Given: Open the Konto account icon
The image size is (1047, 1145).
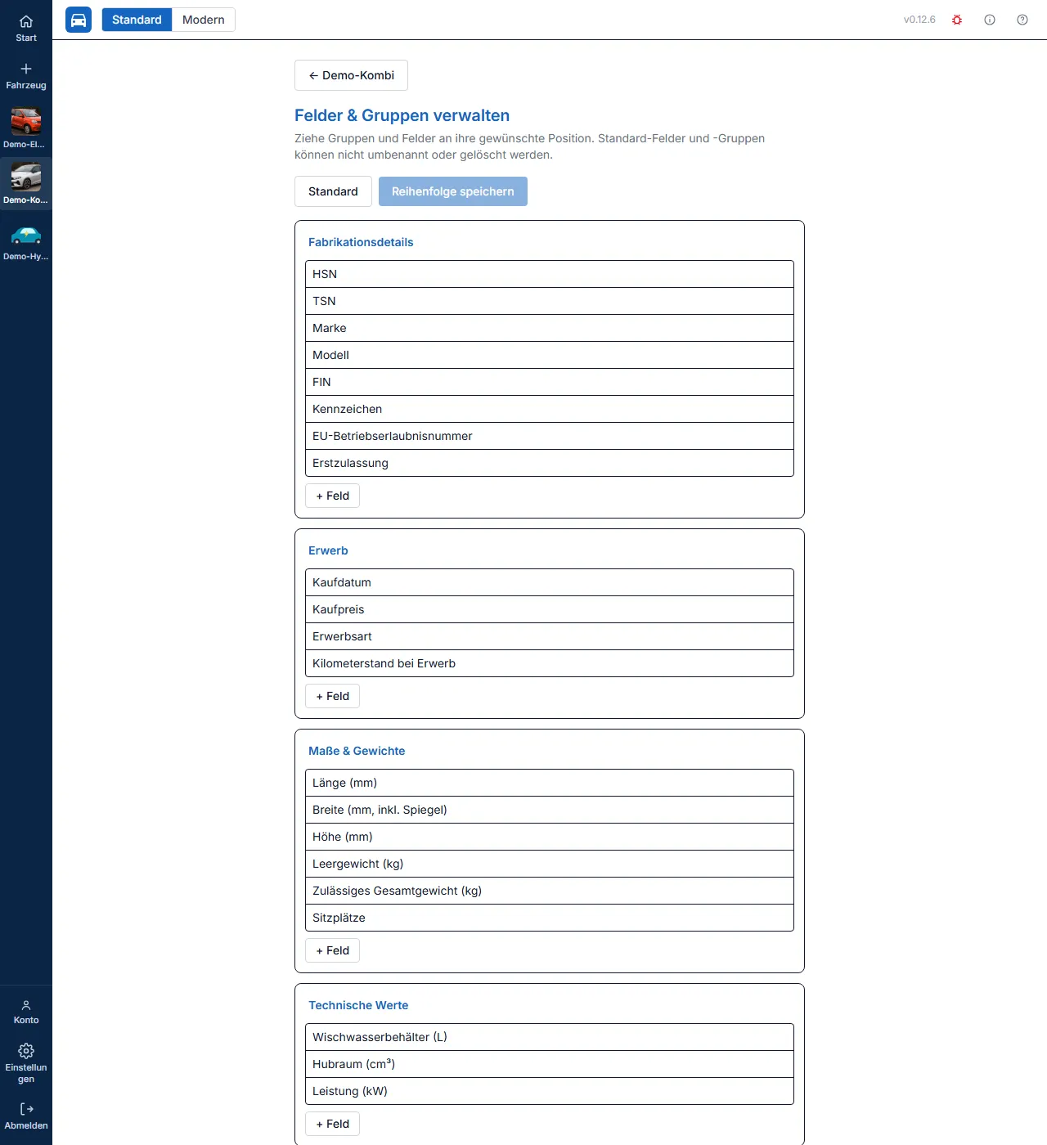Looking at the screenshot, I should (26, 1005).
